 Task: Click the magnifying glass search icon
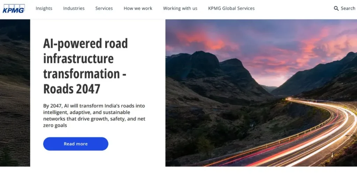(x=336, y=8)
